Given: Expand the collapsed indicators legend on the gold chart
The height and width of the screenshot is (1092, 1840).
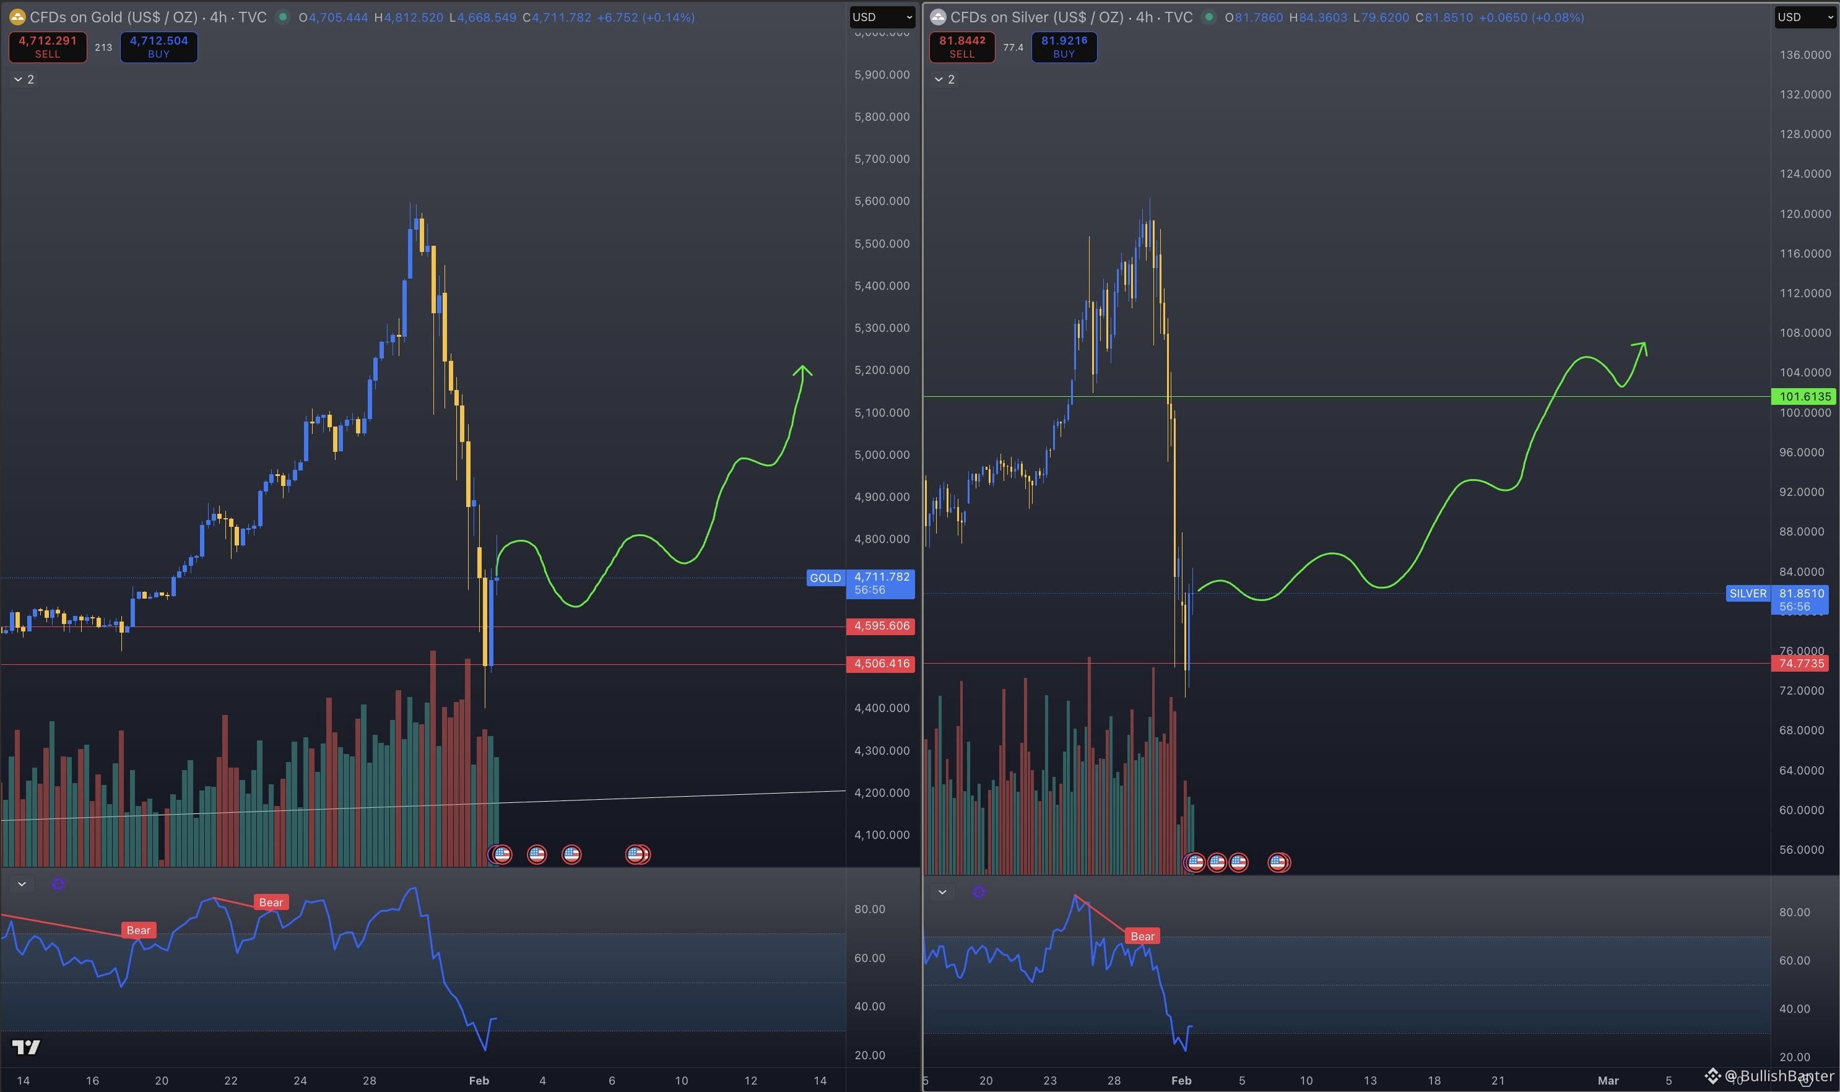Looking at the screenshot, I should 24,79.
